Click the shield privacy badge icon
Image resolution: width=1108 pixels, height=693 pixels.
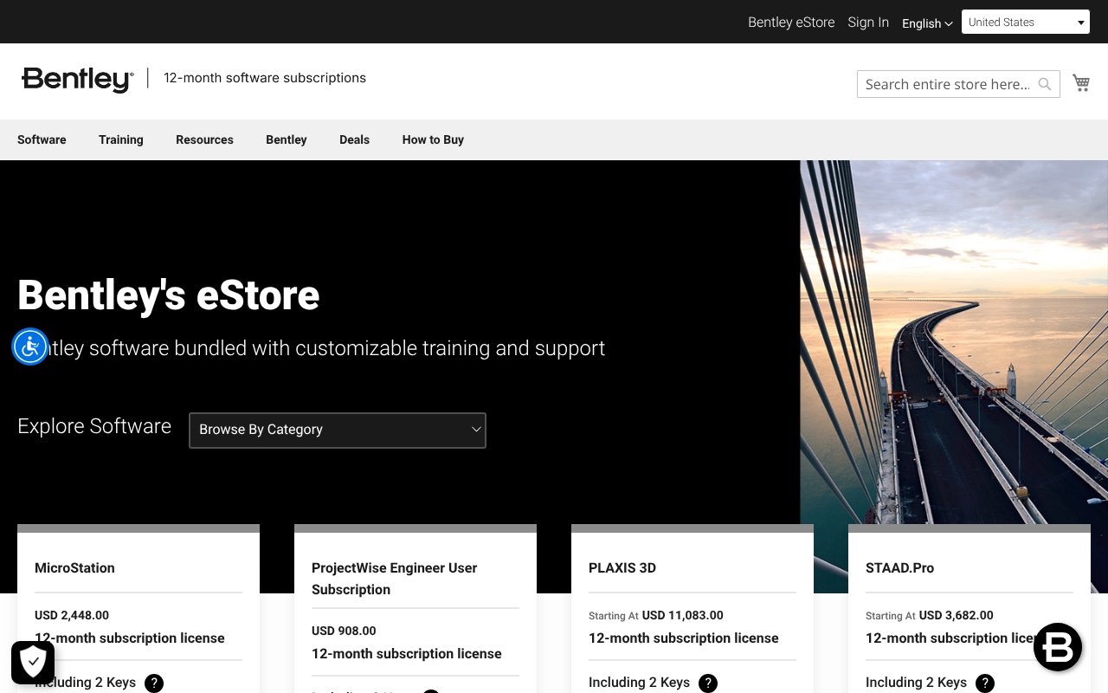tap(33, 663)
